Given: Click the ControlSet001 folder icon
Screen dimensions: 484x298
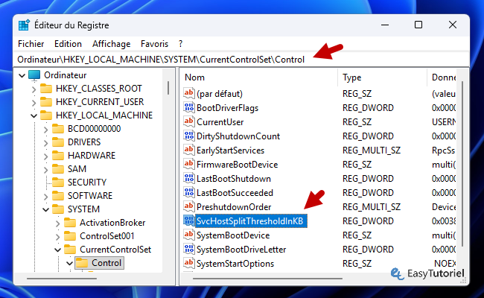Looking at the screenshot, I should [x=70, y=236].
